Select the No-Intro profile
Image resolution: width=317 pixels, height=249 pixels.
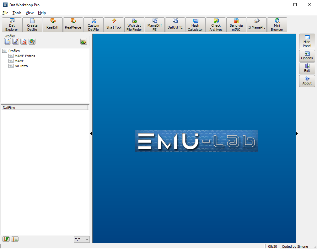(21, 66)
